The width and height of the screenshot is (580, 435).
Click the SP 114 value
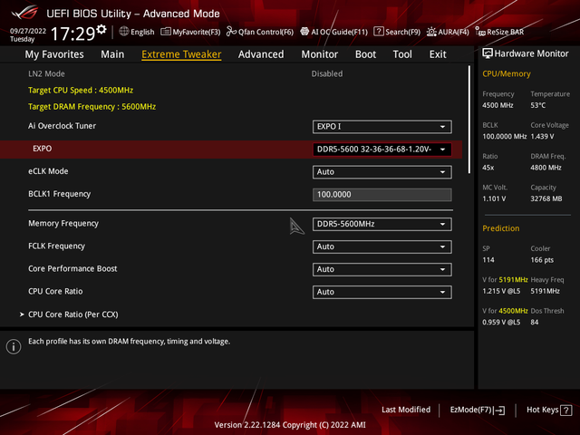point(488,260)
